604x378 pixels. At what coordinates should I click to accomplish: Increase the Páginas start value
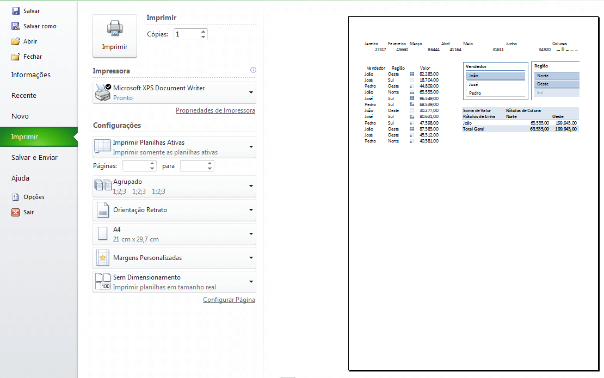pos(152,163)
